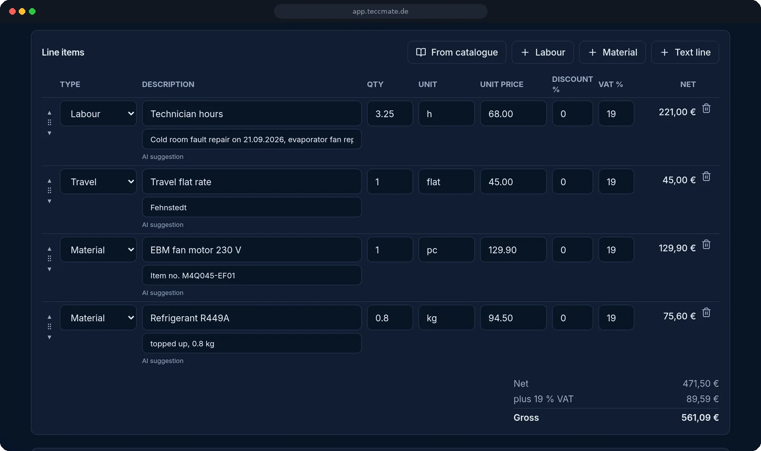Edit unit price 94.50 for refrigerant

(x=513, y=318)
